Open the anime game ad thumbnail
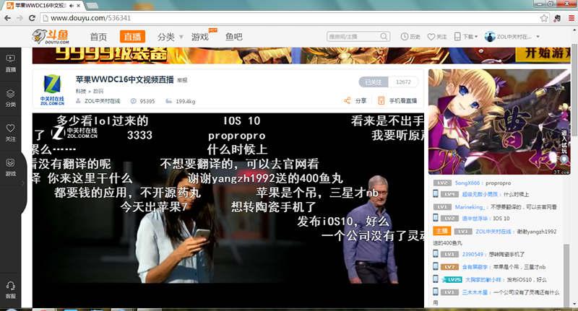 point(499,122)
